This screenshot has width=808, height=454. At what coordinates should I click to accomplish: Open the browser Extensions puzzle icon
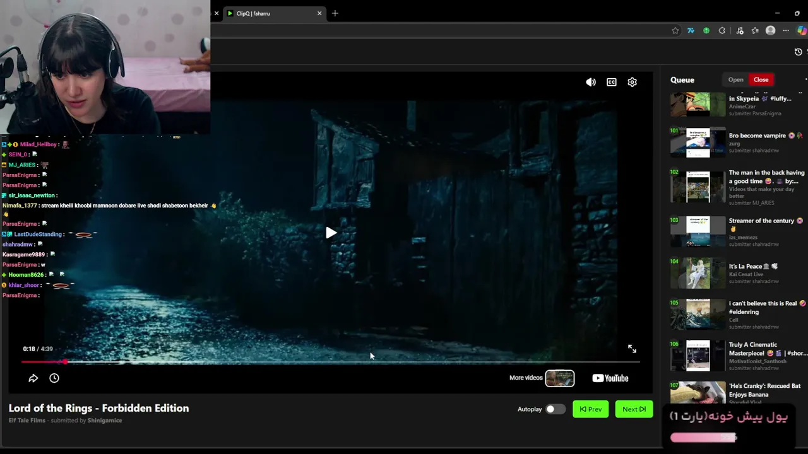tap(722, 30)
